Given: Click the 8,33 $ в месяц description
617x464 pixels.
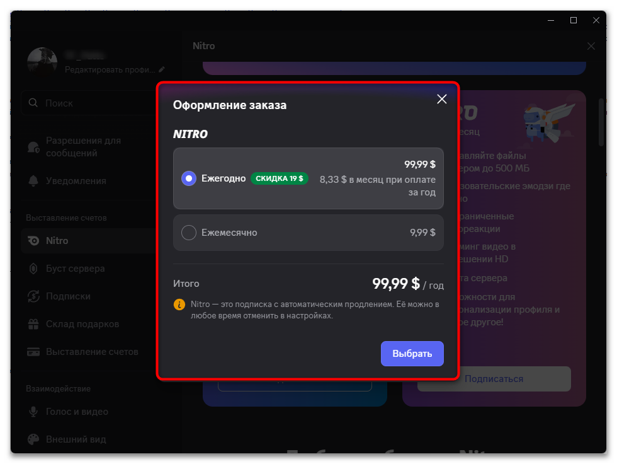Looking at the screenshot, I should (377, 185).
